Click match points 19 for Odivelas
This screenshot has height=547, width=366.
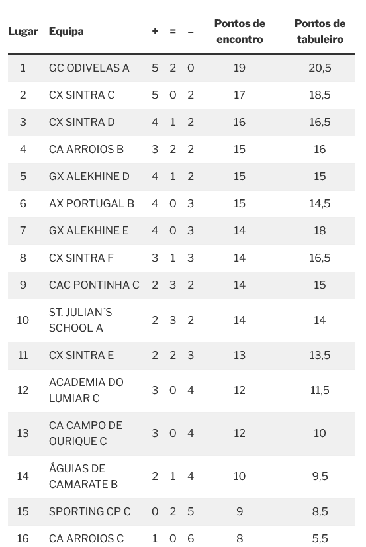point(240,68)
